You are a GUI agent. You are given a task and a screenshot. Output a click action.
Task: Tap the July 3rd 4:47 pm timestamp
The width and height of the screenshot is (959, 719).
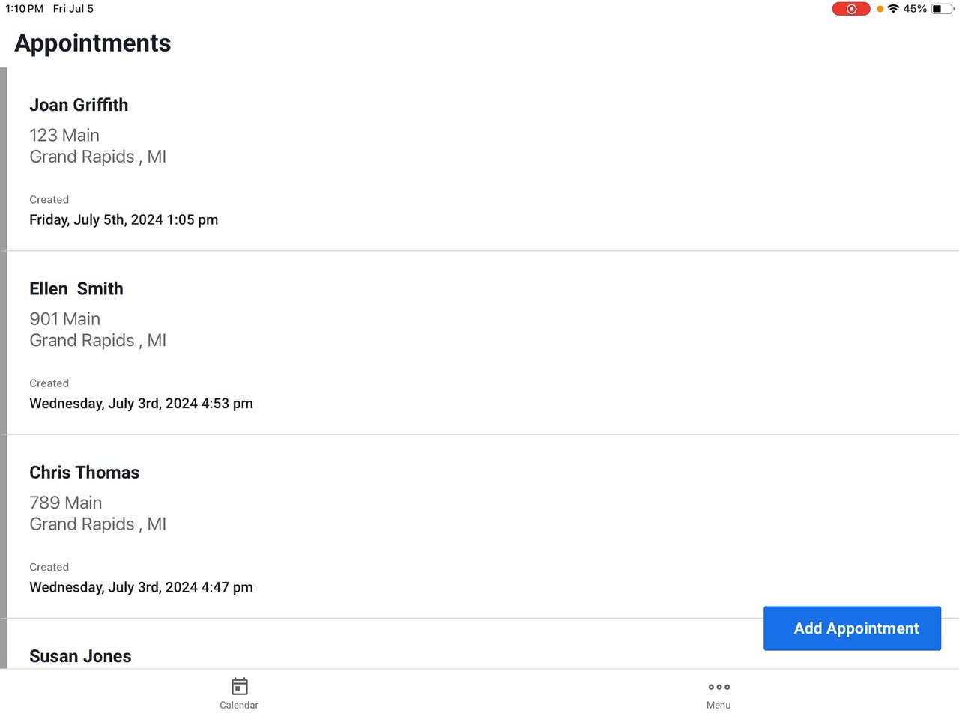tap(141, 587)
